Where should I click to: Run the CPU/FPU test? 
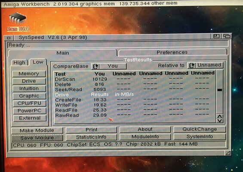(x=29, y=103)
